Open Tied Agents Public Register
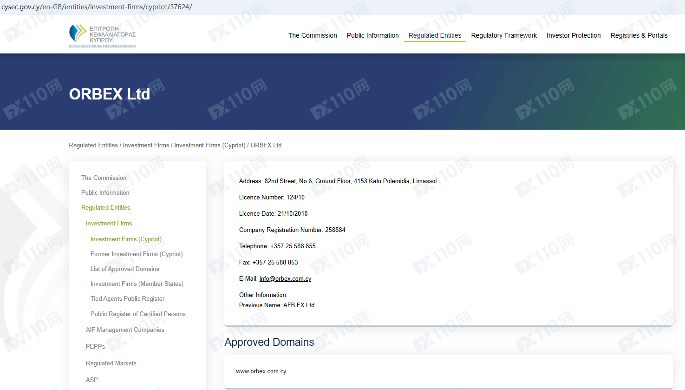Viewport: 685px width, 390px height. (127, 298)
